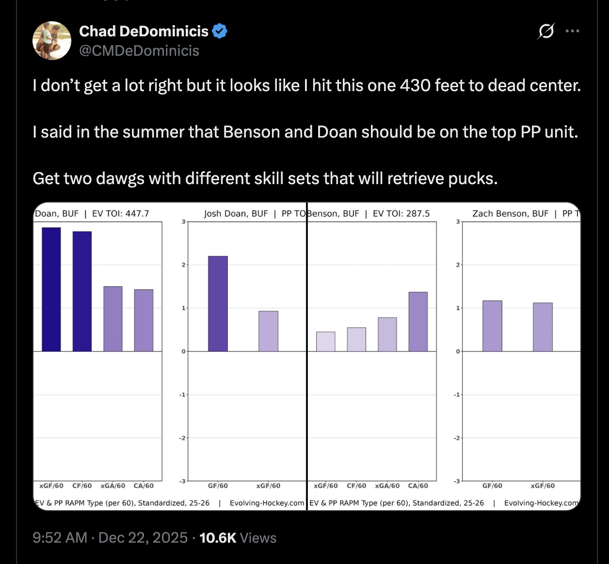Open the three-dot More options menu
The width and height of the screenshot is (609, 564).
click(x=572, y=31)
